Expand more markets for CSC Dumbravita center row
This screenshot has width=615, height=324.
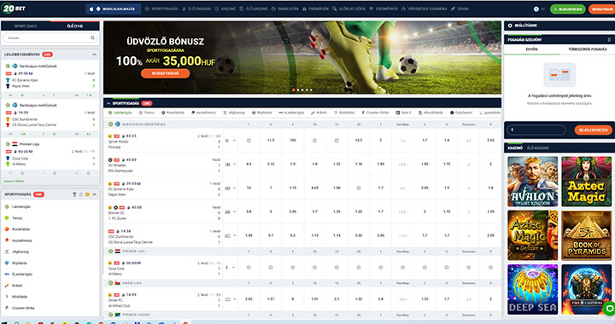point(231,235)
